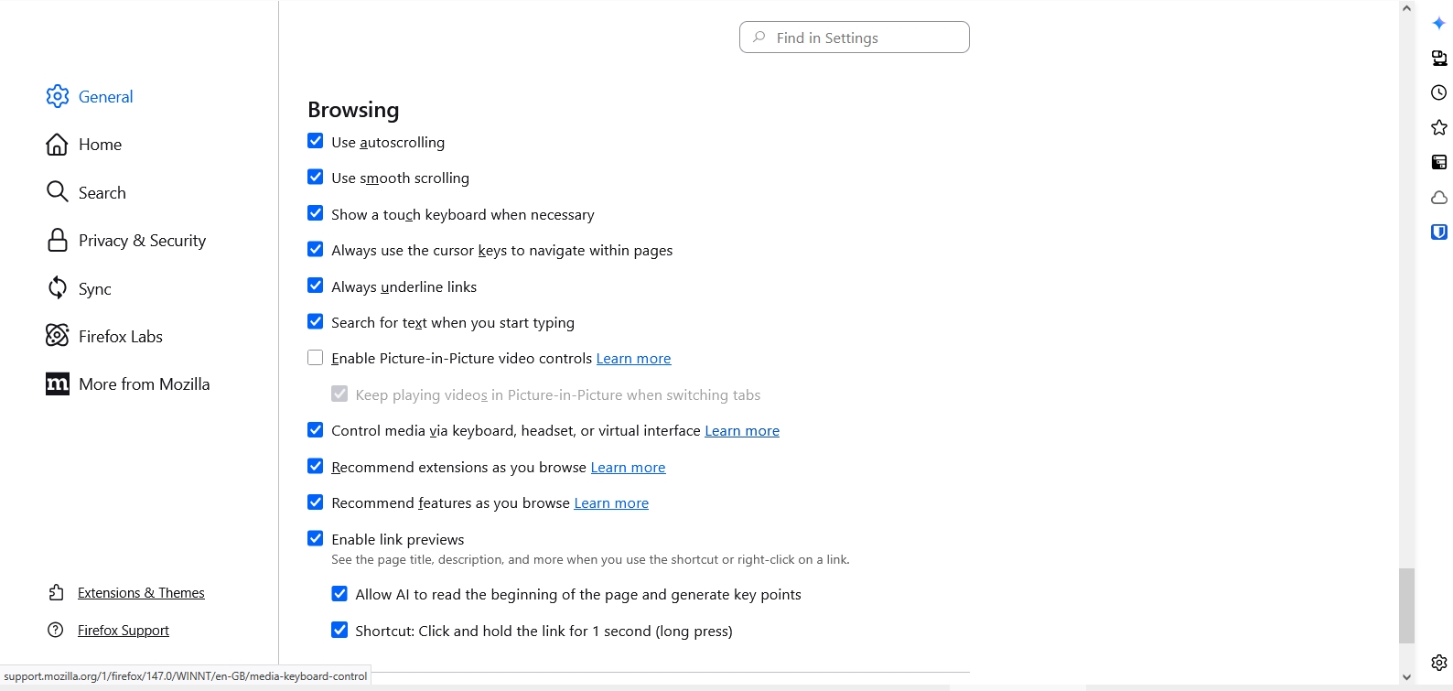The height and width of the screenshot is (691, 1453).
Task: Open synced tabs from the sidebar
Action: tap(1438, 59)
